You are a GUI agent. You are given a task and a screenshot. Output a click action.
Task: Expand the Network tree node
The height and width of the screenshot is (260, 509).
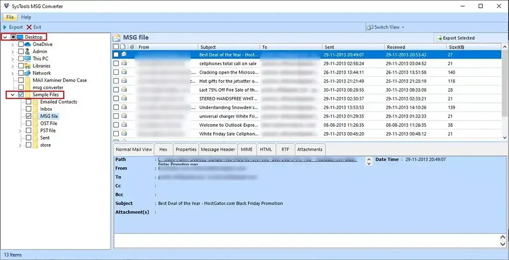pyautogui.click(x=13, y=73)
